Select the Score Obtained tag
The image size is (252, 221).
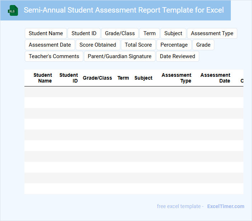(98, 45)
